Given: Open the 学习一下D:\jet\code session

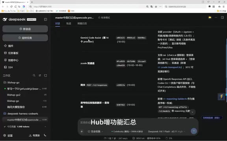Looking at the screenshot, I should pyautogui.click(x=25, y=89).
